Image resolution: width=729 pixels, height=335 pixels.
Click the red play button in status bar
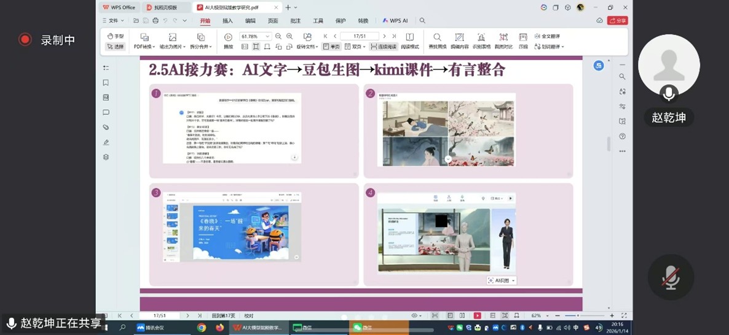[477, 315]
